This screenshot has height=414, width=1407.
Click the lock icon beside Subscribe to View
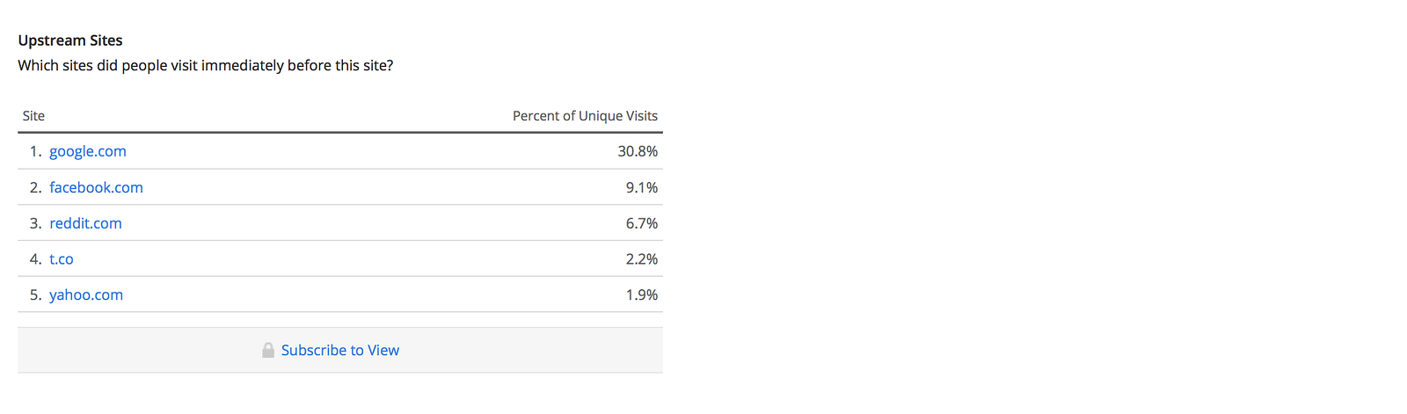click(268, 350)
